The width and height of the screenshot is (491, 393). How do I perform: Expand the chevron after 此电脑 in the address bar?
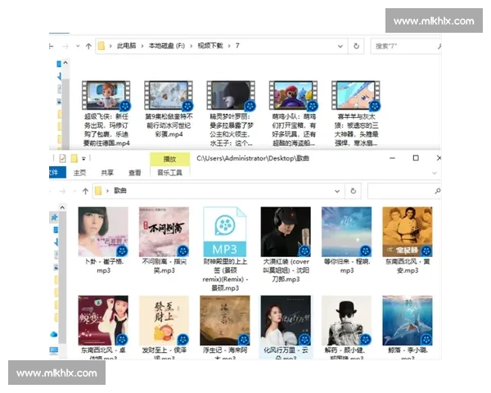(x=142, y=46)
